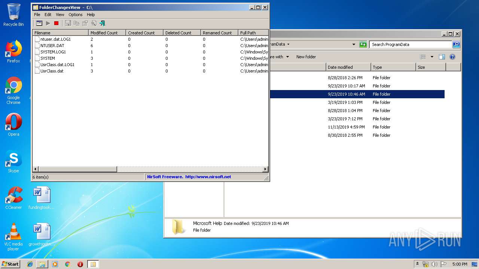The height and width of the screenshot is (269, 479).
Task: Select the NTUSER.DAT row
Action: tap(150, 46)
